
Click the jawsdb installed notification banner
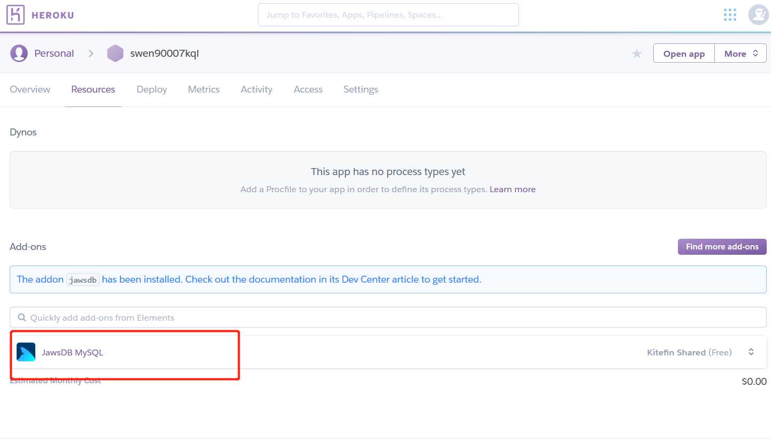388,279
